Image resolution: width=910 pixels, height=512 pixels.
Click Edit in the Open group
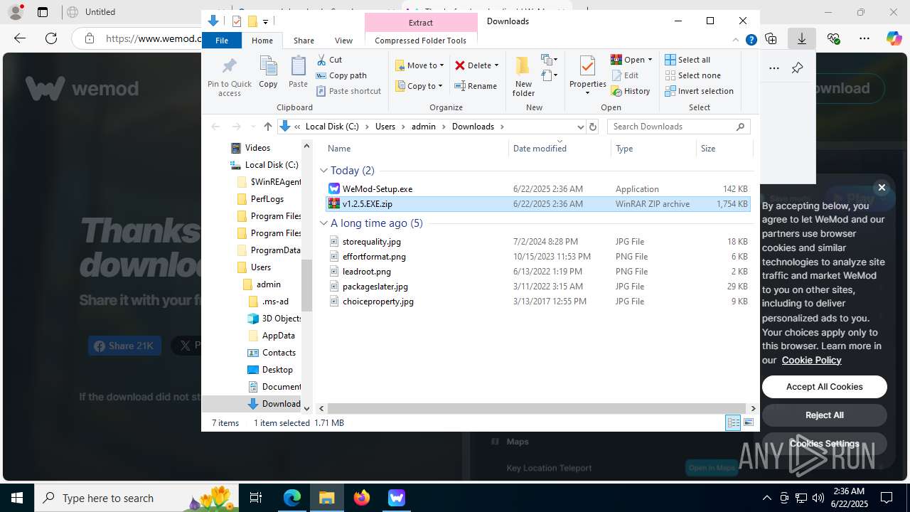[624, 75]
